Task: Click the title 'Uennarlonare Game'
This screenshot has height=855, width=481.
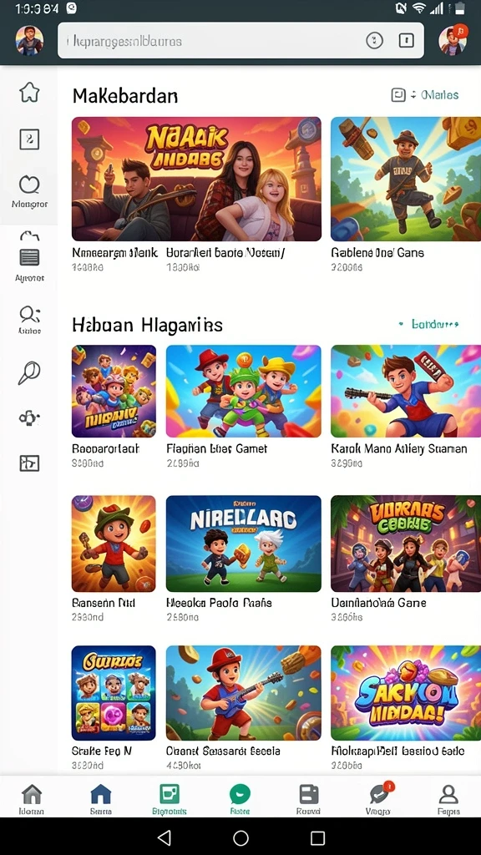Action: tap(378, 603)
